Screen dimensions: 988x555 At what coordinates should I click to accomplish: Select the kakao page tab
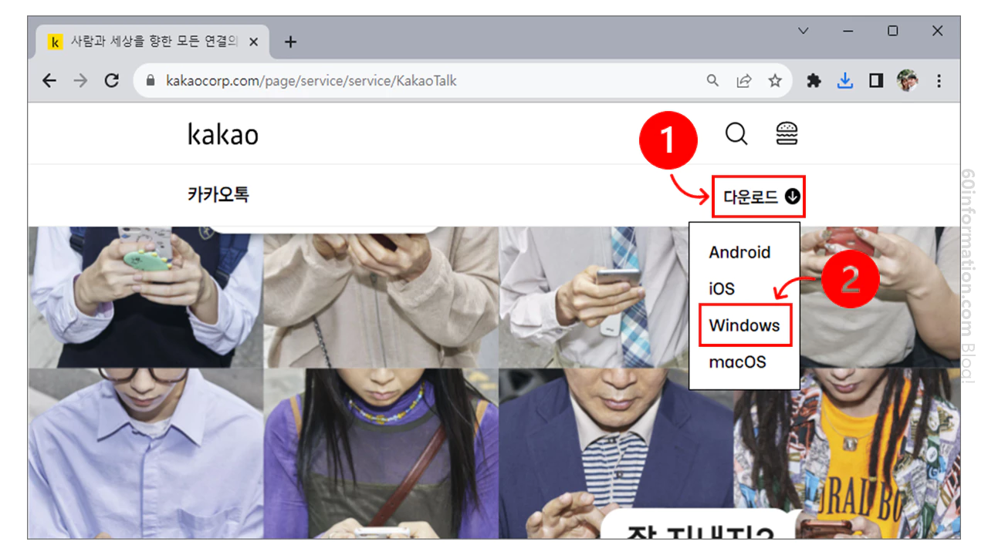point(153,42)
